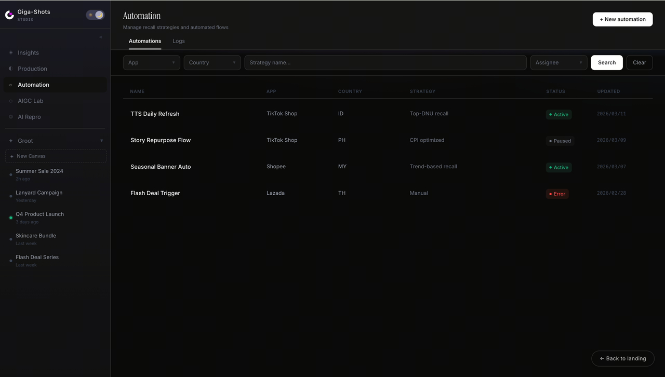Create a New automation
The width and height of the screenshot is (665, 377).
point(623,19)
